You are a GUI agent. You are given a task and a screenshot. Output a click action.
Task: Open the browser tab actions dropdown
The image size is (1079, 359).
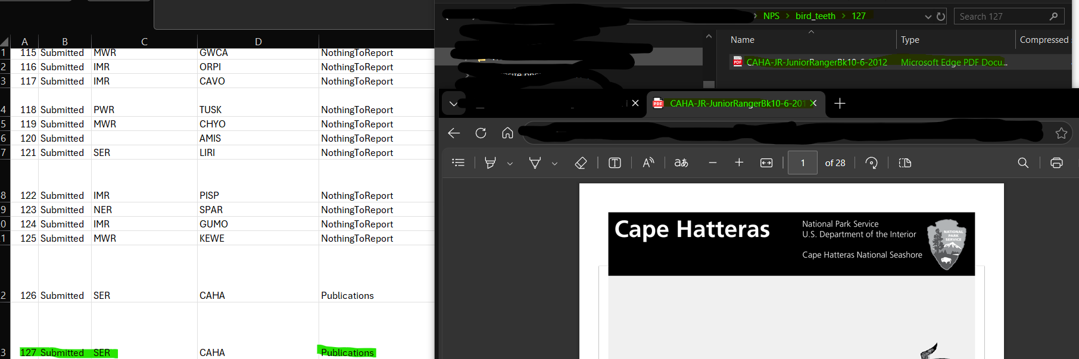click(454, 104)
